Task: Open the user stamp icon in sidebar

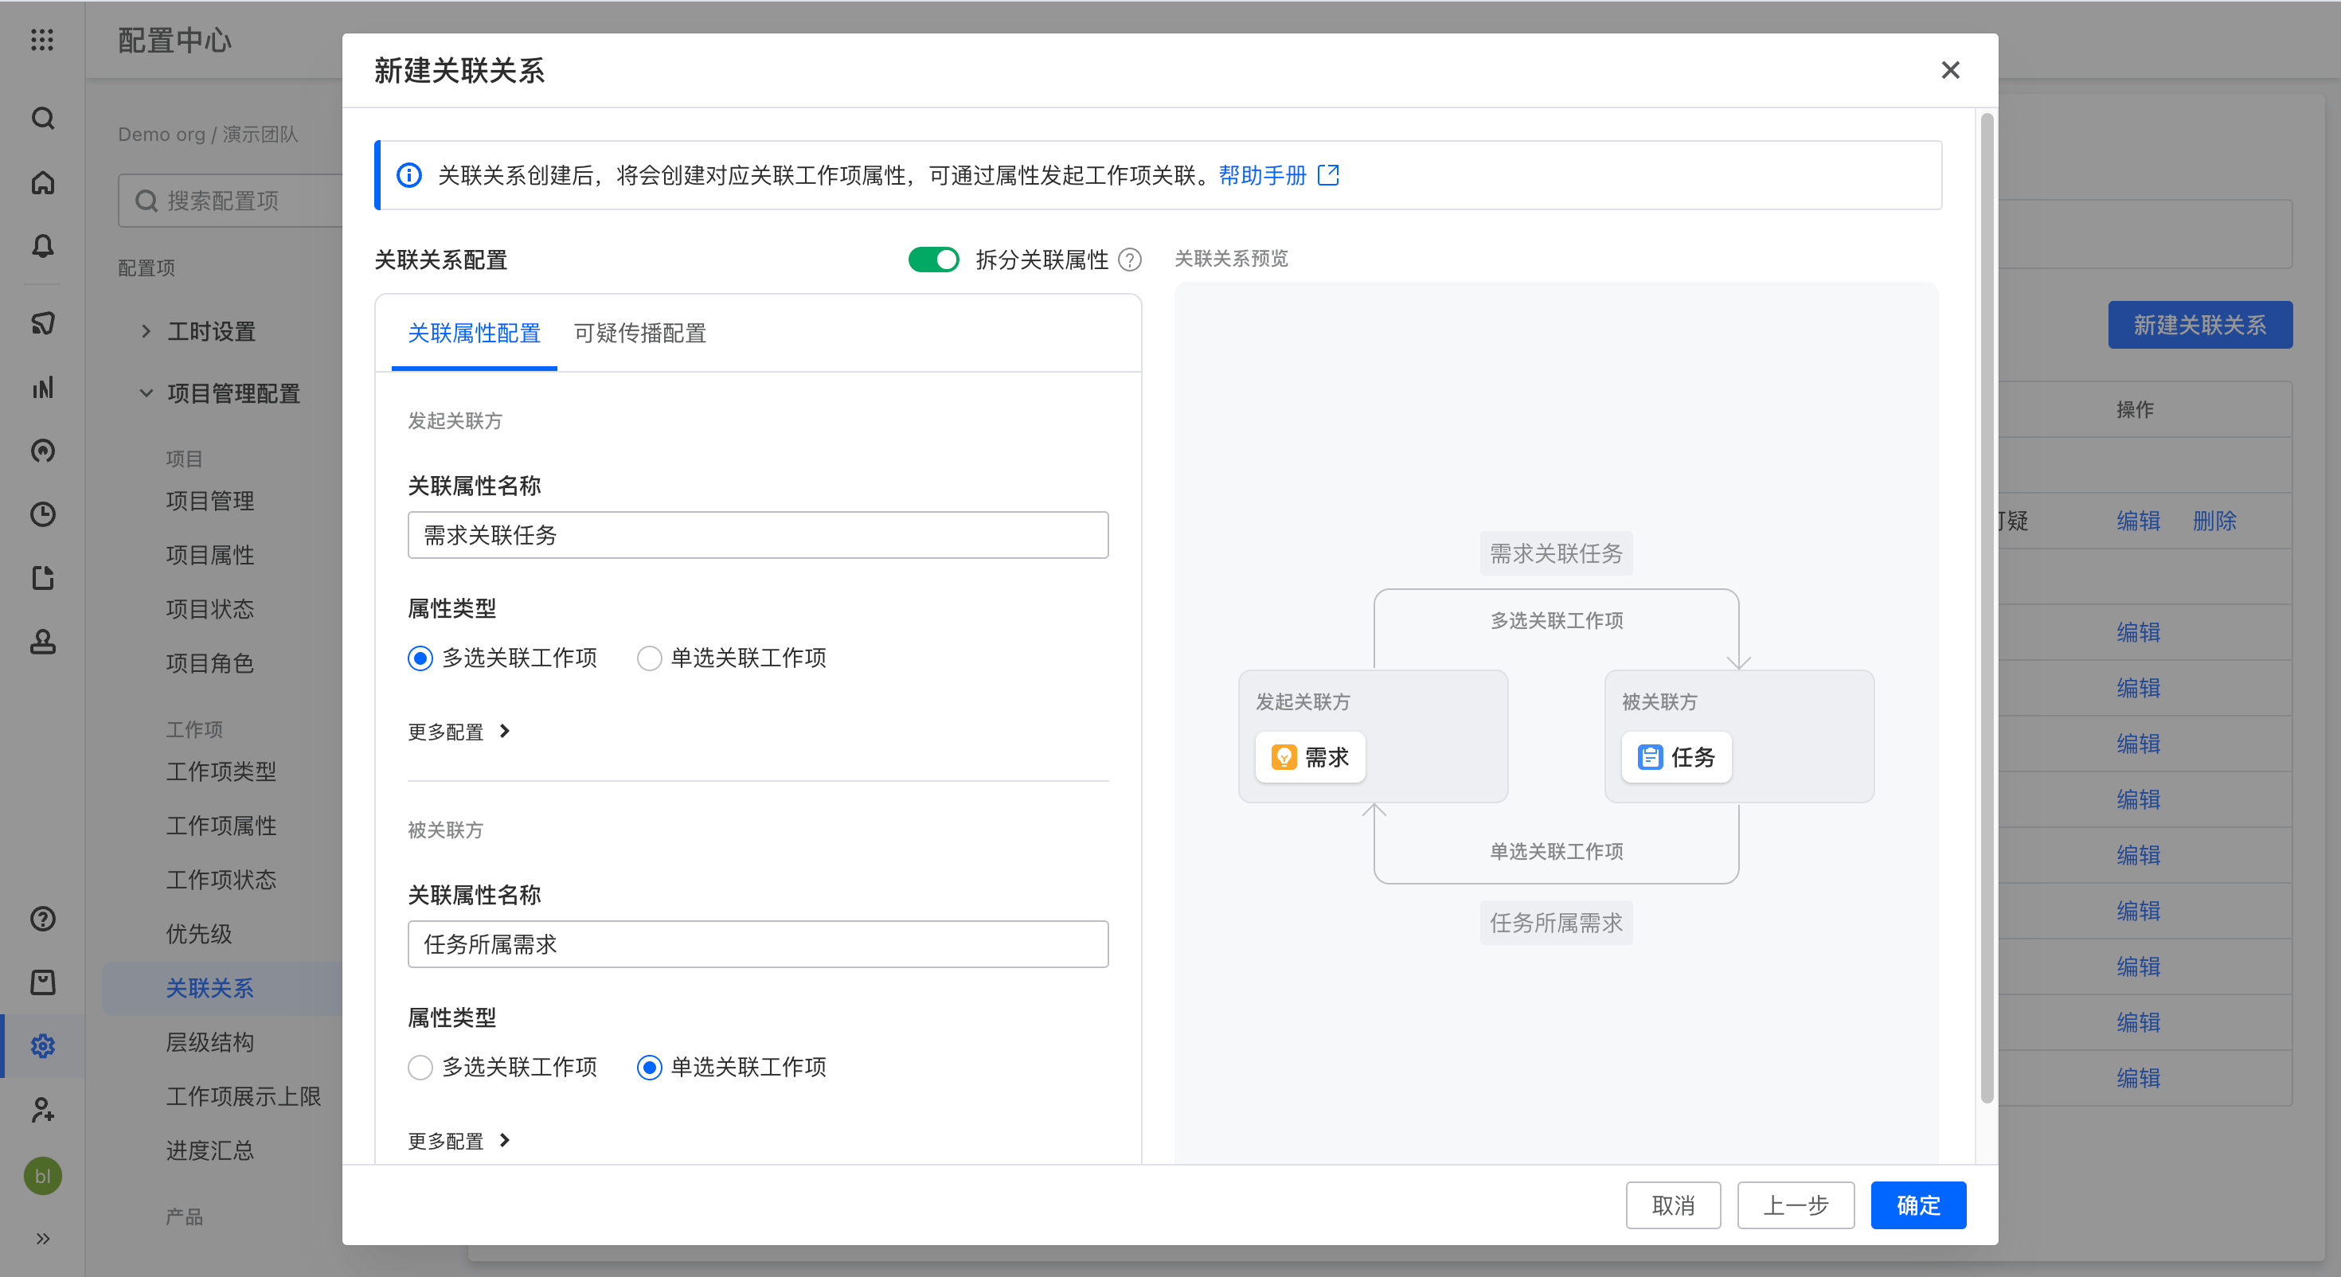Action: [41, 642]
